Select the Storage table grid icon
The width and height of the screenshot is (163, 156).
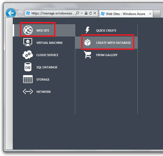28,79
